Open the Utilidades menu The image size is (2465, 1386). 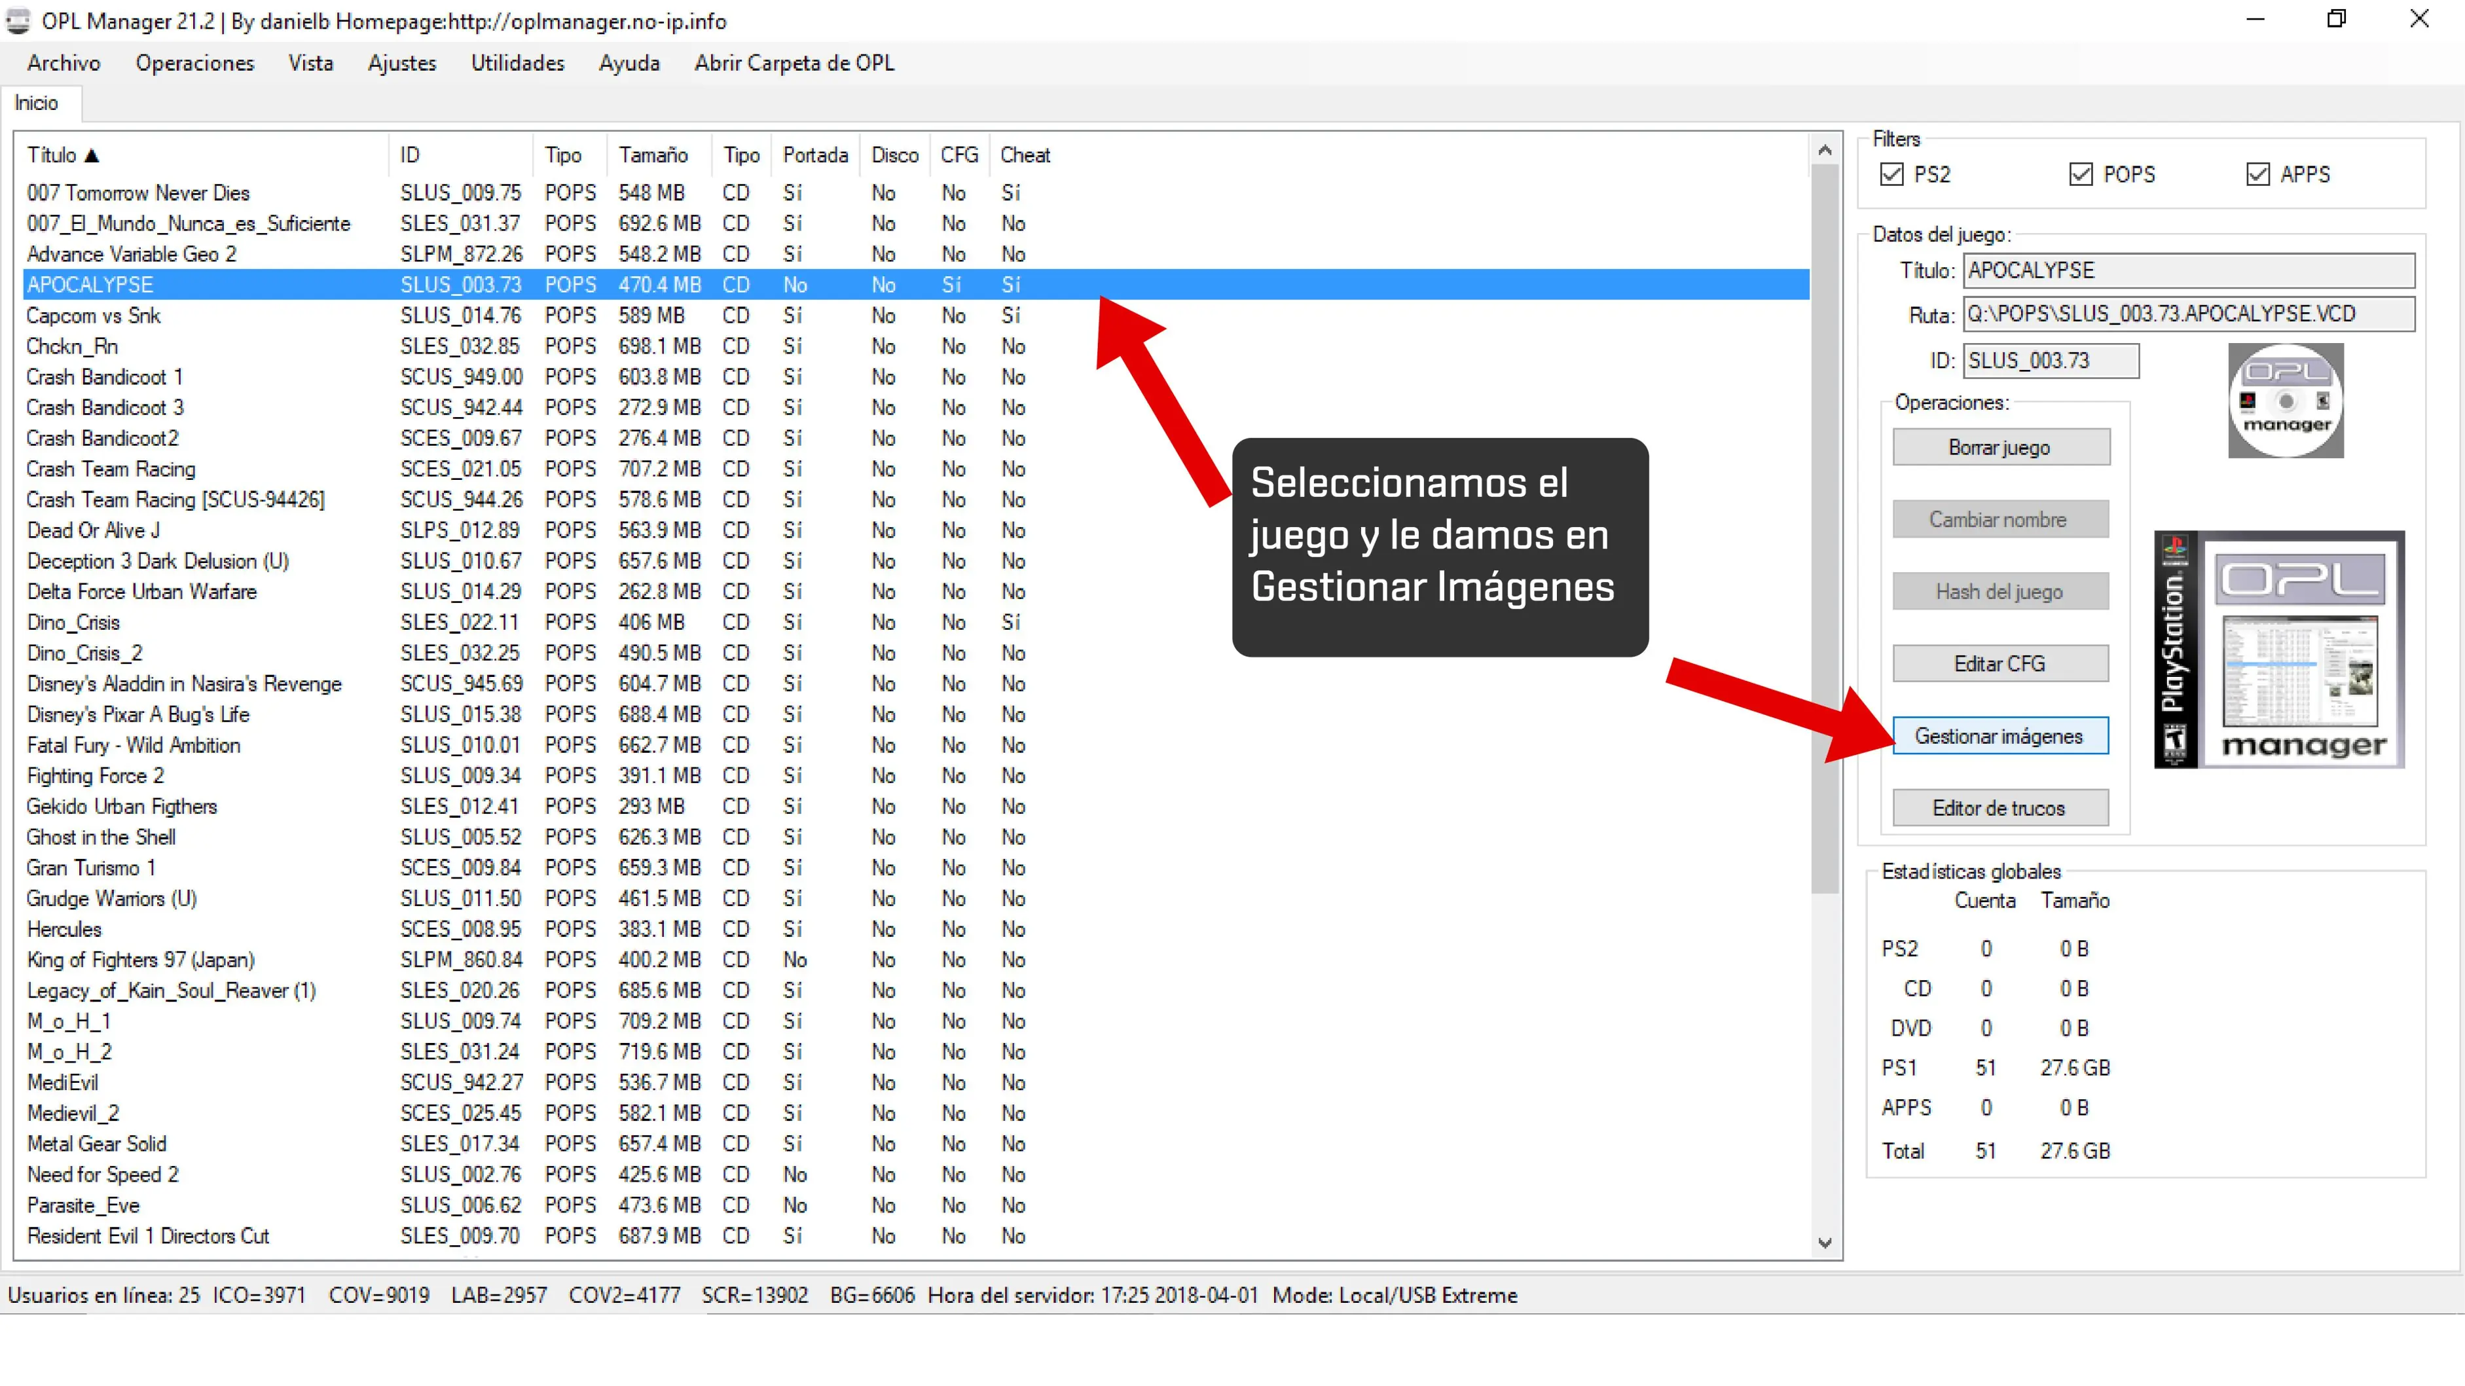point(518,63)
